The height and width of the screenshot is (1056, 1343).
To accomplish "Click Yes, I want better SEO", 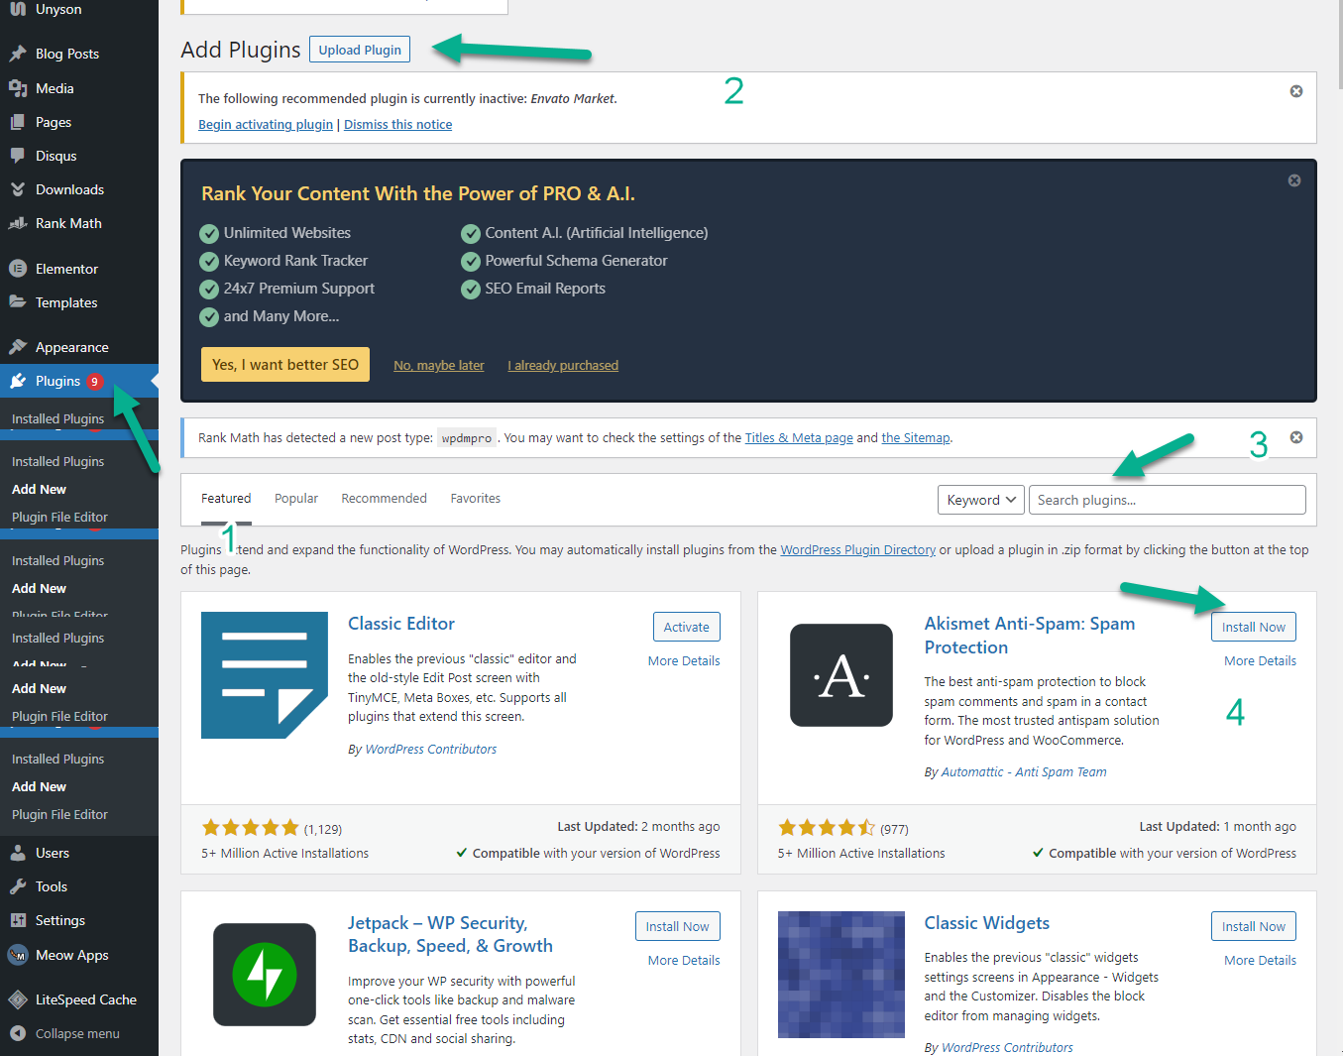I will 285,364.
